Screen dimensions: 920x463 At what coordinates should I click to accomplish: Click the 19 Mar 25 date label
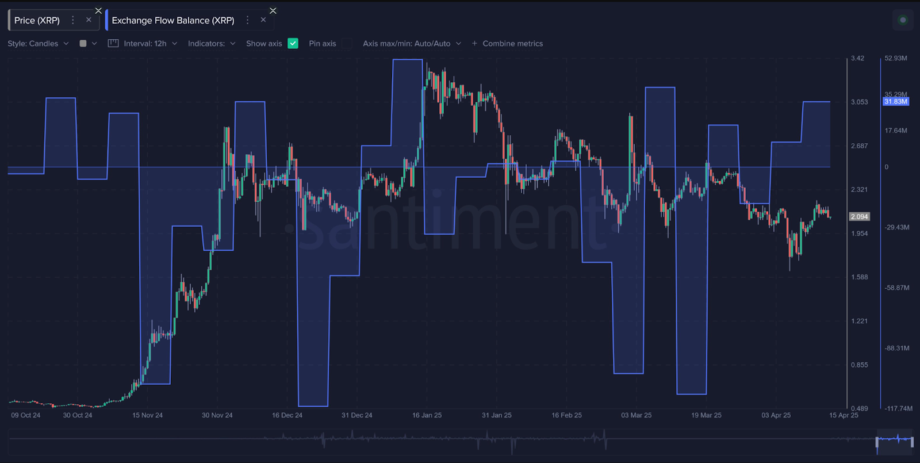coord(706,415)
